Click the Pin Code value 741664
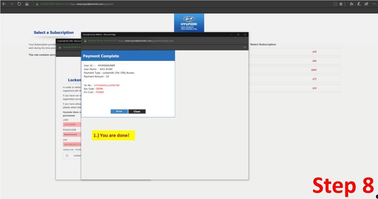378x199 pixels. (x=99, y=92)
